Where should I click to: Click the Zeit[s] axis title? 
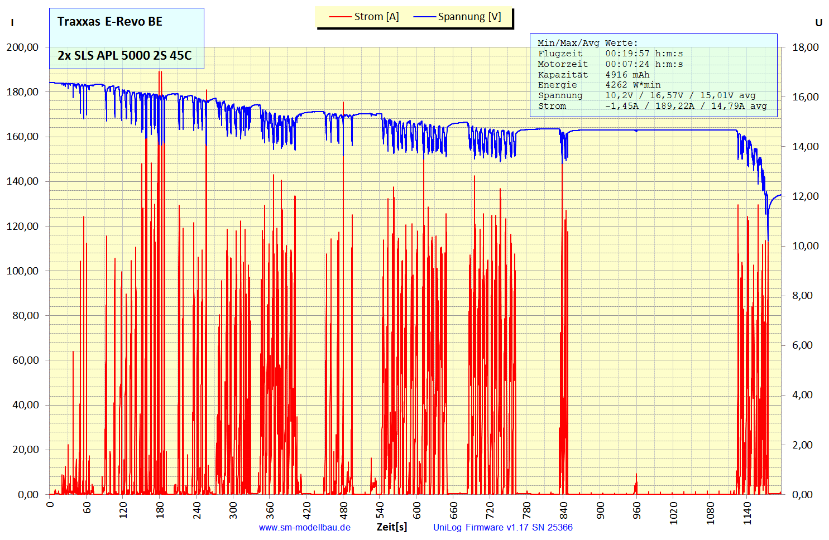391,527
